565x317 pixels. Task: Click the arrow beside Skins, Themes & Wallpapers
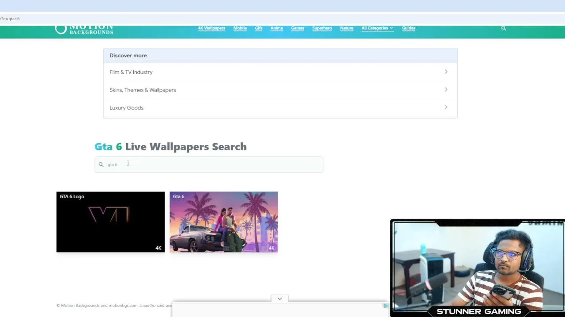(x=446, y=90)
